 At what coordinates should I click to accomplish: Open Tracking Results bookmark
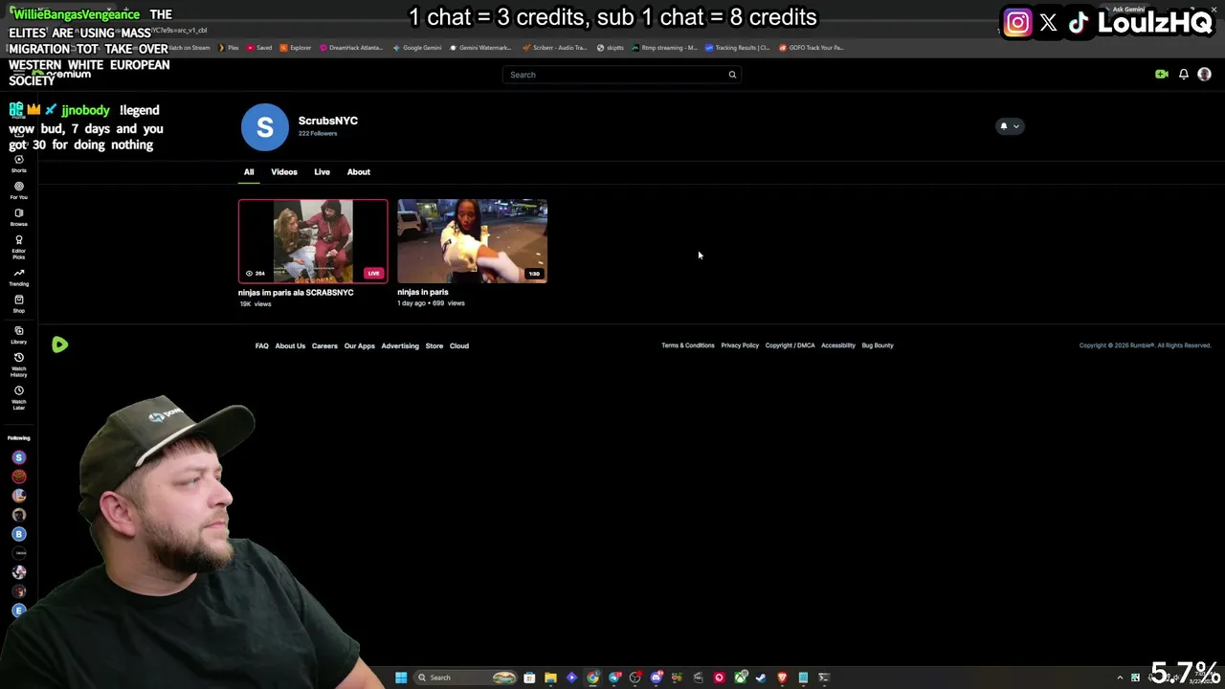738,48
